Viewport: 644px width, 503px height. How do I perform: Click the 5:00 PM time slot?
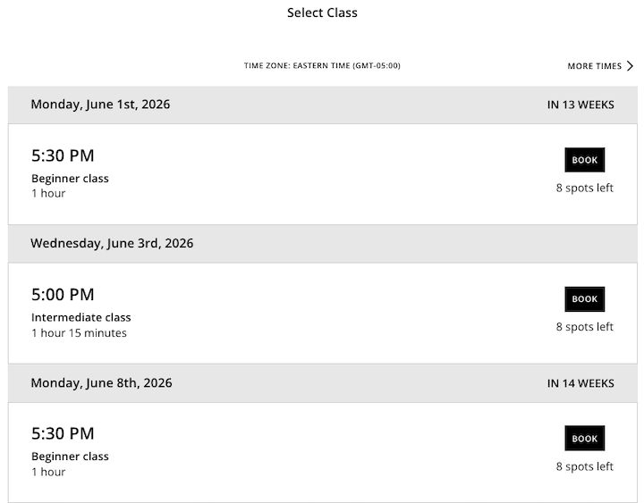pos(63,295)
